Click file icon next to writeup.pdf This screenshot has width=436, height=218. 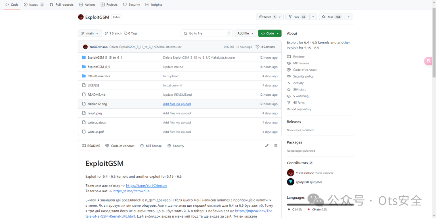pyautogui.click(x=84, y=132)
